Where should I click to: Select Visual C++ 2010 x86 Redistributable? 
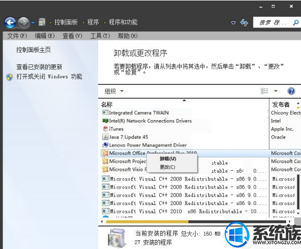[188, 212]
